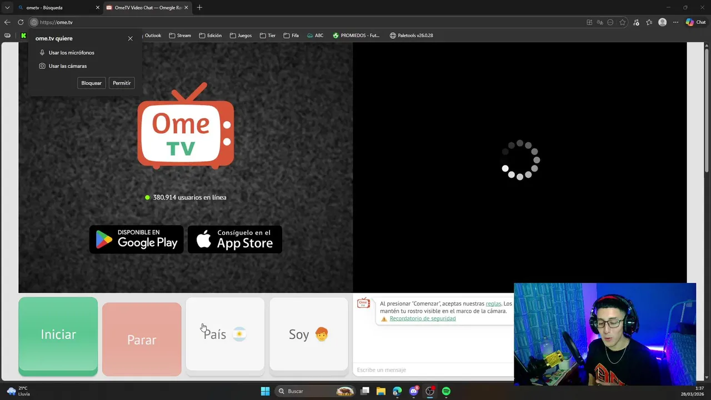Open Copilot Chat in the browser toolbar
Image resolution: width=711 pixels, height=400 pixels.
coord(695,22)
